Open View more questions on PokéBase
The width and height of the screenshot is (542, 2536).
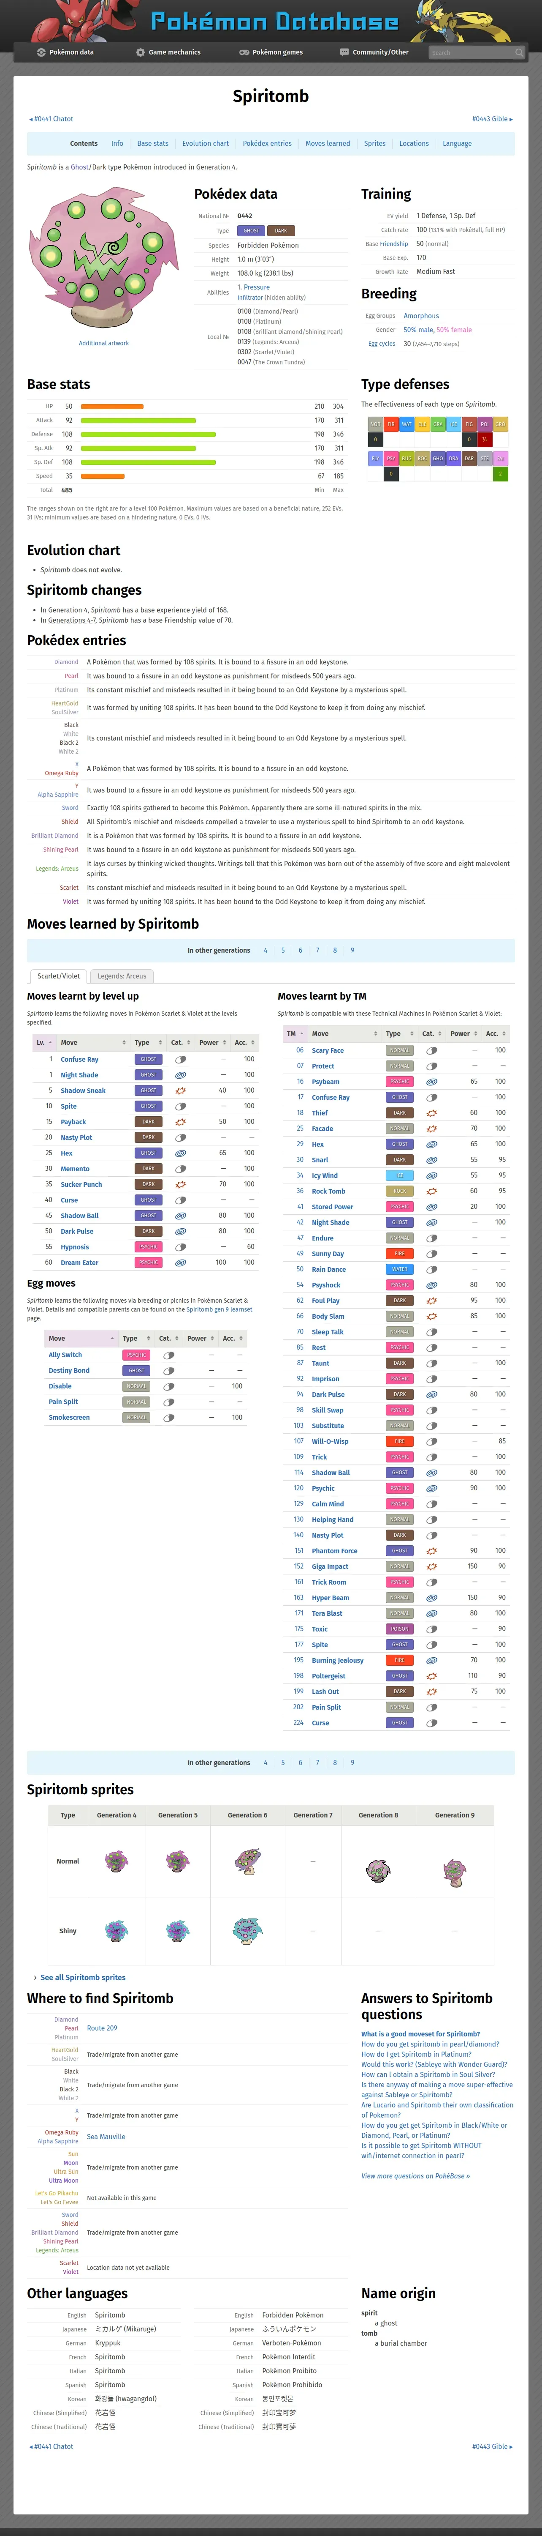pyautogui.click(x=415, y=2176)
